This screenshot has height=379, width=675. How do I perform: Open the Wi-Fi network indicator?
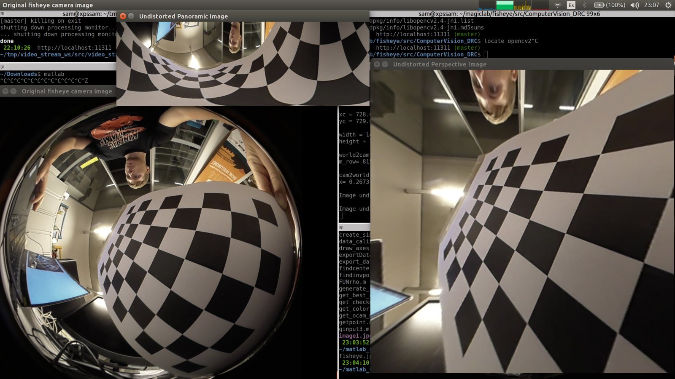click(557, 5)
